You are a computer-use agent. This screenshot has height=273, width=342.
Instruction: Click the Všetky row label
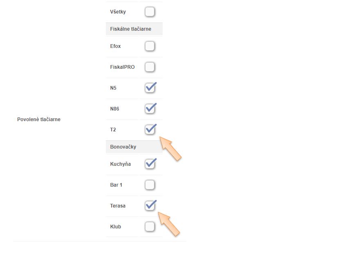[x=118, y=12]
